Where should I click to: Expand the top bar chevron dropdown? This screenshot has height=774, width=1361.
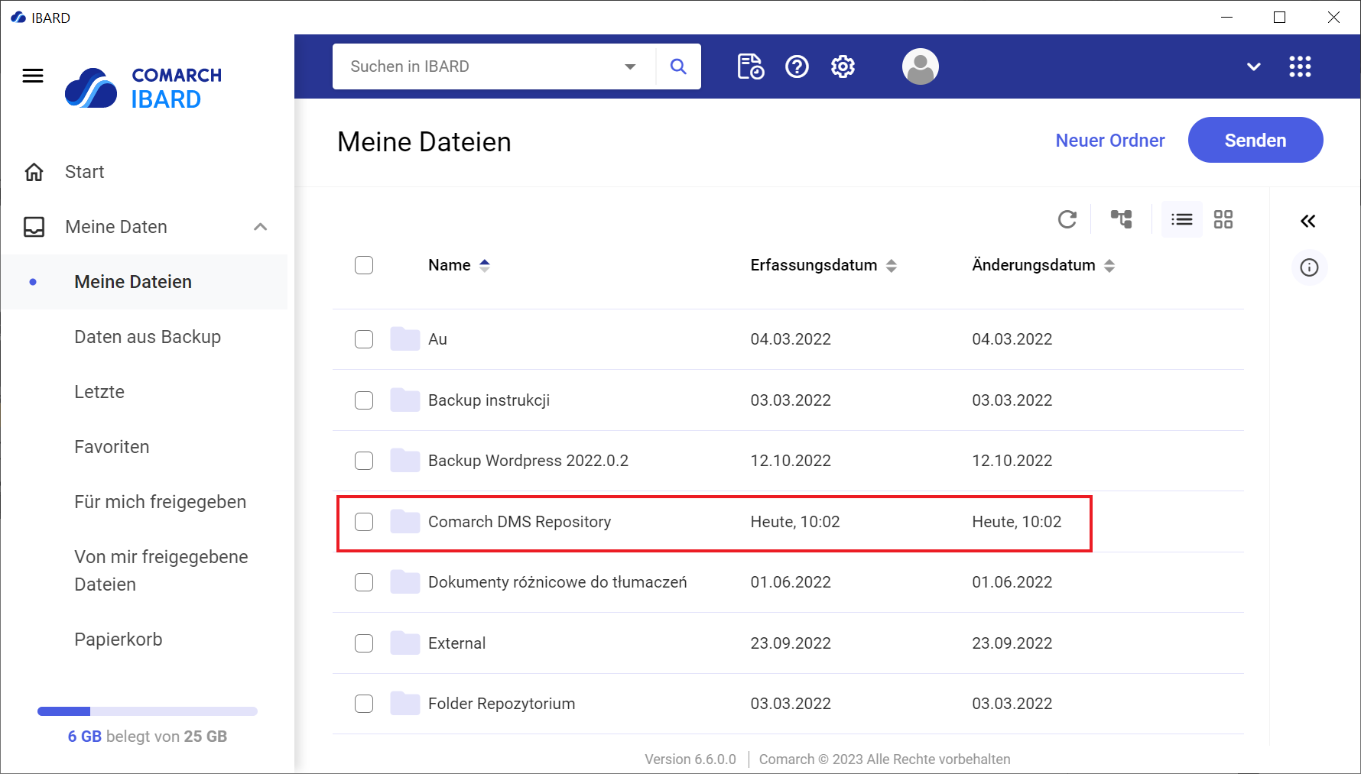(x=1254, y=66)
